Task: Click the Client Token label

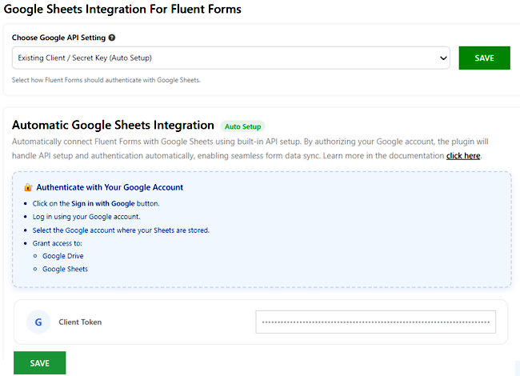Action: point(80,322)
